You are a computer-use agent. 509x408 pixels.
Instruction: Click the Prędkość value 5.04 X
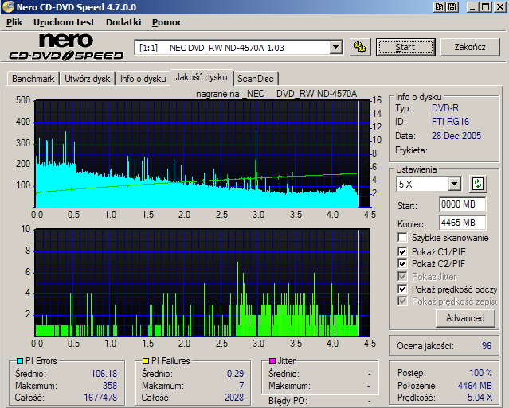click(x=480, y=398)
